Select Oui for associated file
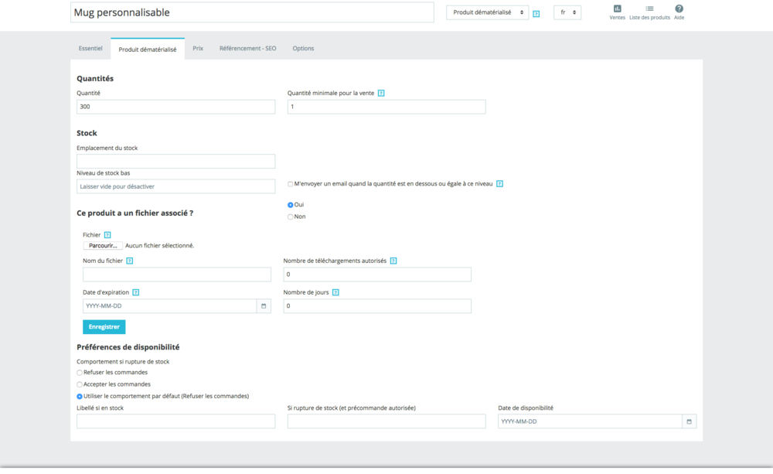Image resolution: width=773 pixels, height=474 pixels. click(291, 205)
